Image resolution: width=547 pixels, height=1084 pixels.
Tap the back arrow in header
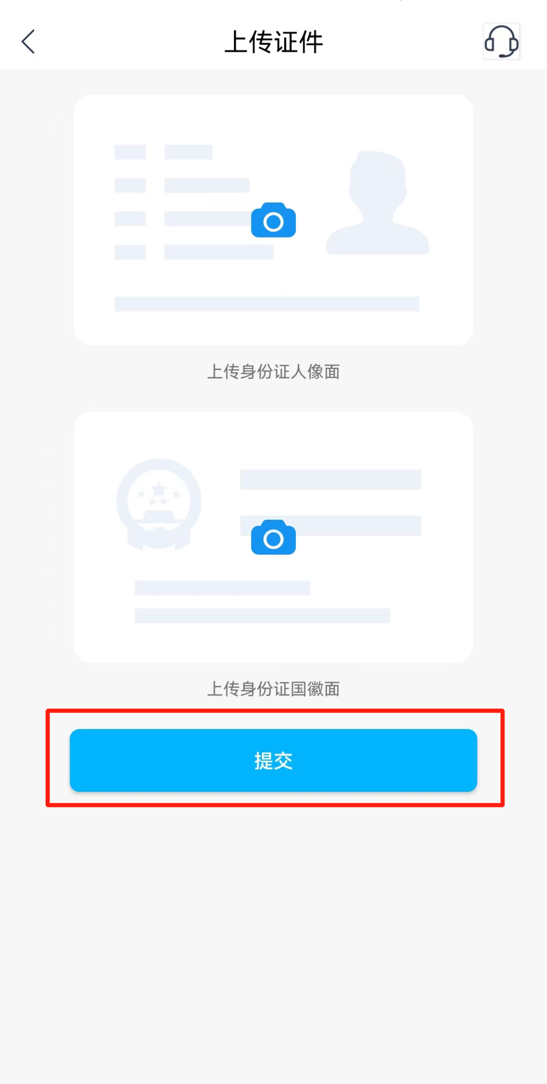point(28,42)
